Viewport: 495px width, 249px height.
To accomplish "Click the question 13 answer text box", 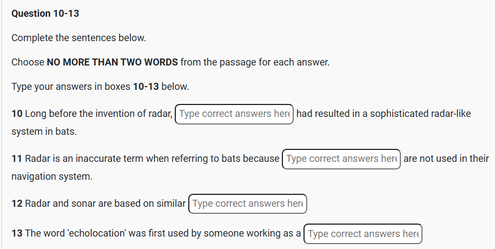I will [362, 234].
